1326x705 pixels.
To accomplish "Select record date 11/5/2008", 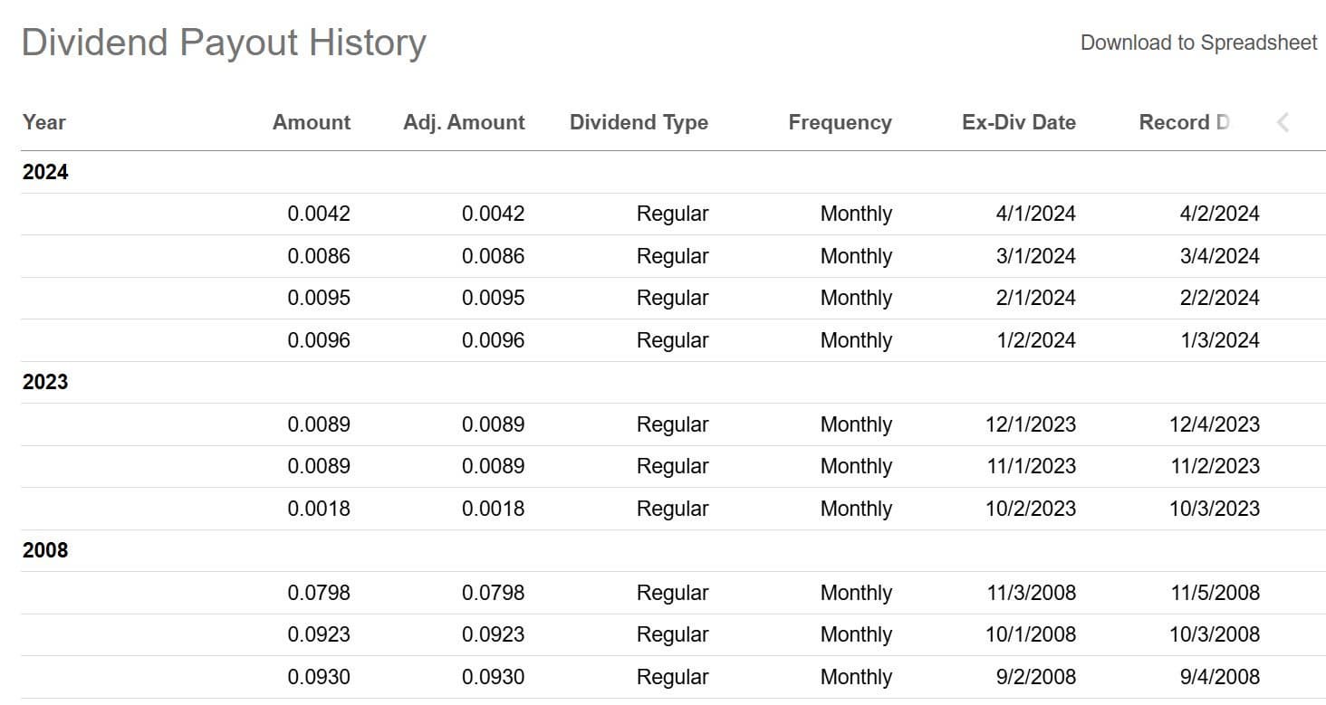I will tap(1215, 593).
